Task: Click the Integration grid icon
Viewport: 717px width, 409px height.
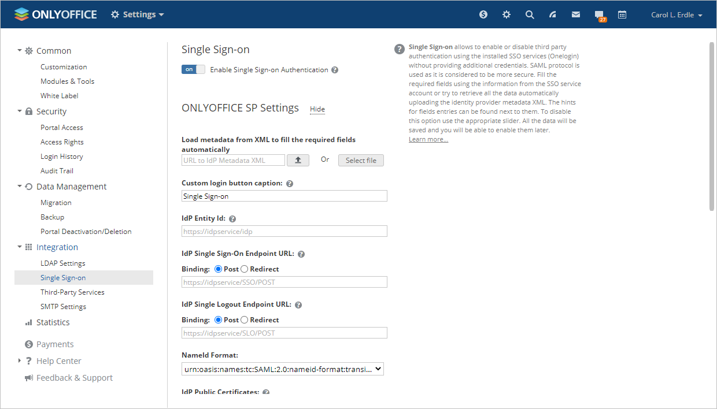Action: click(29, 247)
